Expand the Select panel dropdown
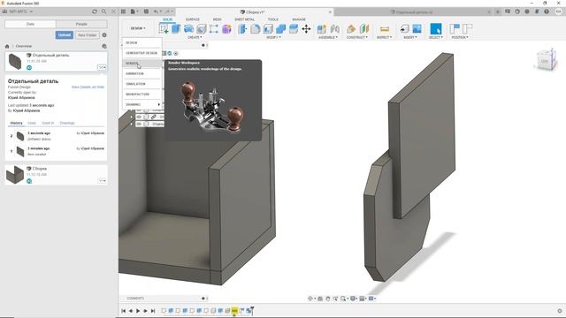The image size is (566, 318). tap(436, 37)
